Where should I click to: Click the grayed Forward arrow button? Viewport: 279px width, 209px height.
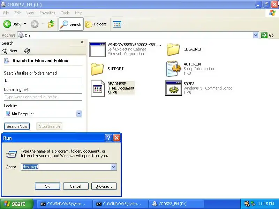35,24
